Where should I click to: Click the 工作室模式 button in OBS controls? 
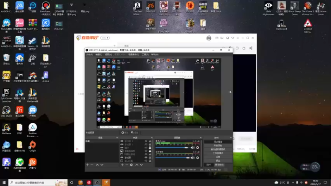tap(218, 153)
